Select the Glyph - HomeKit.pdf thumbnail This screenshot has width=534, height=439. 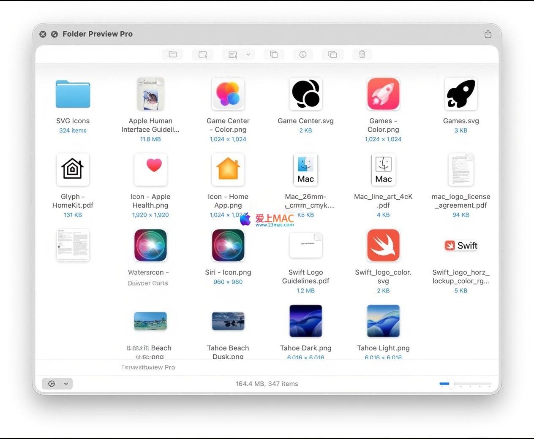(x=73, y=169)
